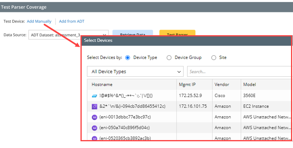Select the Device Type radio button

point(128,58)
